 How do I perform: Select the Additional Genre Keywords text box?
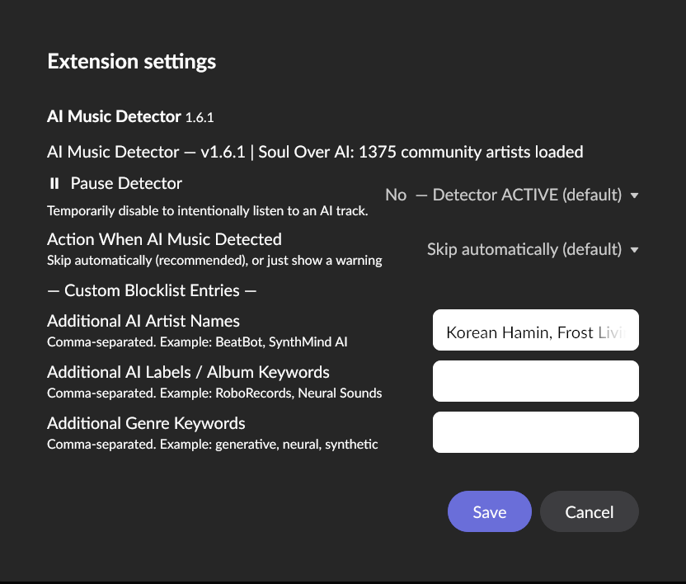(535, 432)
